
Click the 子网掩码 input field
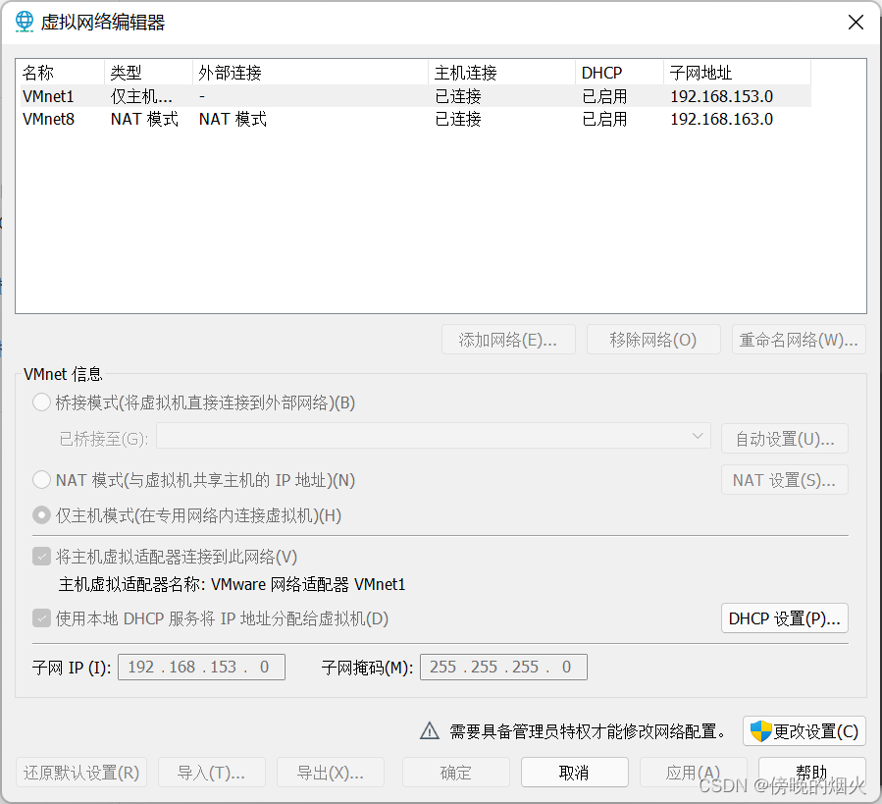click(x=503, y=667)
